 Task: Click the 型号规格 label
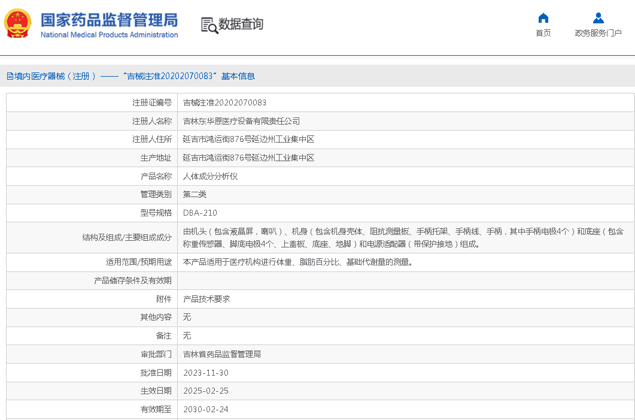[x=156, y=213]
